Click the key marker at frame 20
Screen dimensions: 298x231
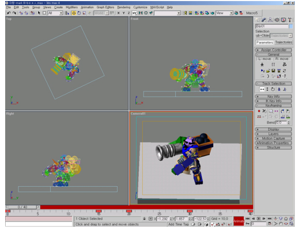(129, 211)
